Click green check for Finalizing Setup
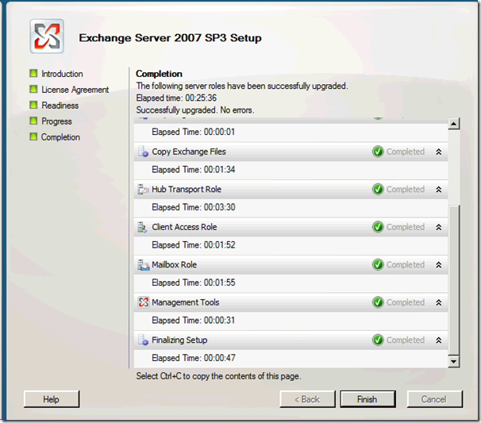Image resolution: width=481 pixels, height=423 pixels. click(378, 340)
